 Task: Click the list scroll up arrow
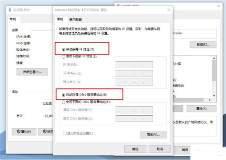click(214, 58)
